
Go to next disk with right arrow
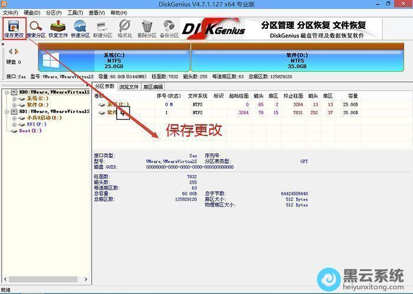coord(18,52)
